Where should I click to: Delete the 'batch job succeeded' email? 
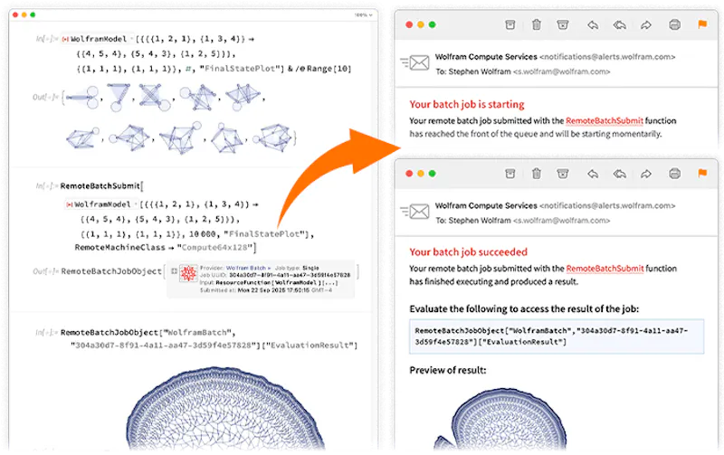[x=536, y=174]
